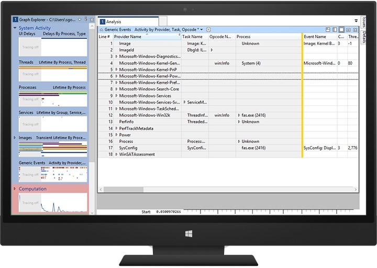The image size is (377, 268).
Task: Open the preset dropdown arrow after Opcode
Action: (x=202, y=29)
